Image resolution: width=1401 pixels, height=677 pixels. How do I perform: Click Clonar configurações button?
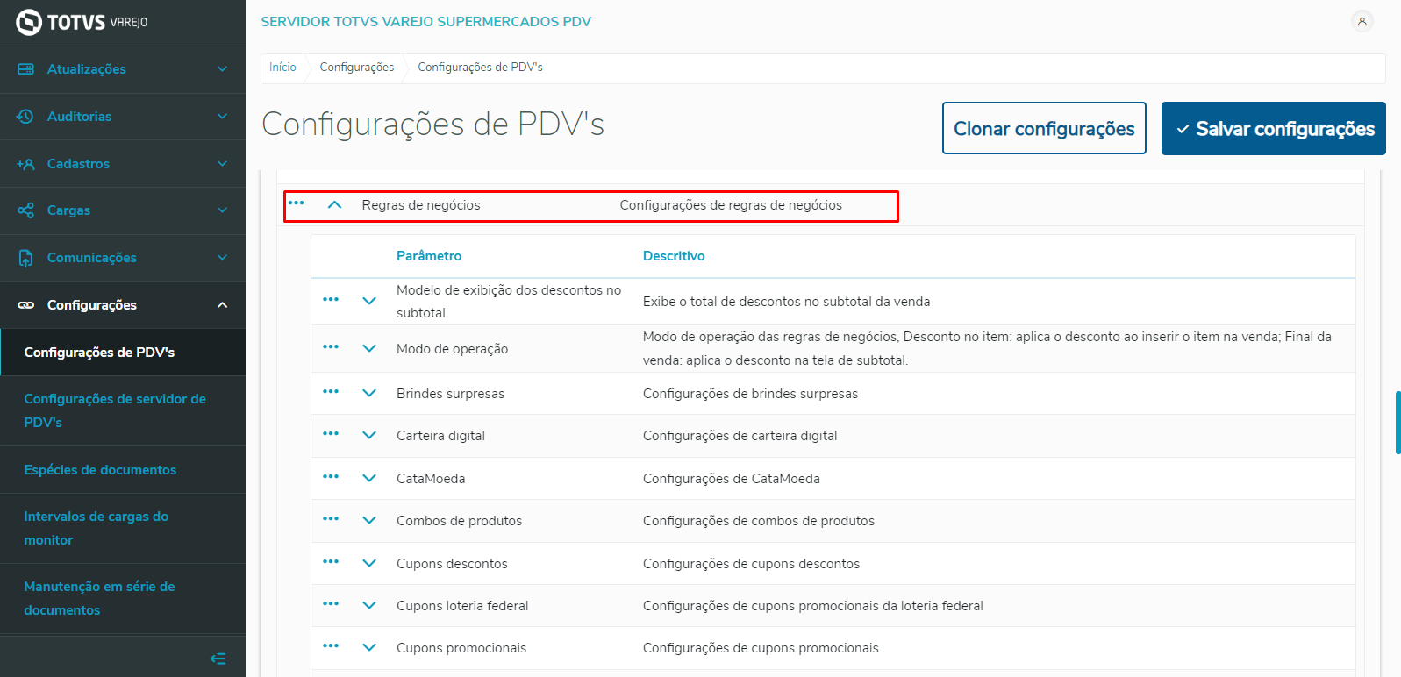(x=1044, y=128)
